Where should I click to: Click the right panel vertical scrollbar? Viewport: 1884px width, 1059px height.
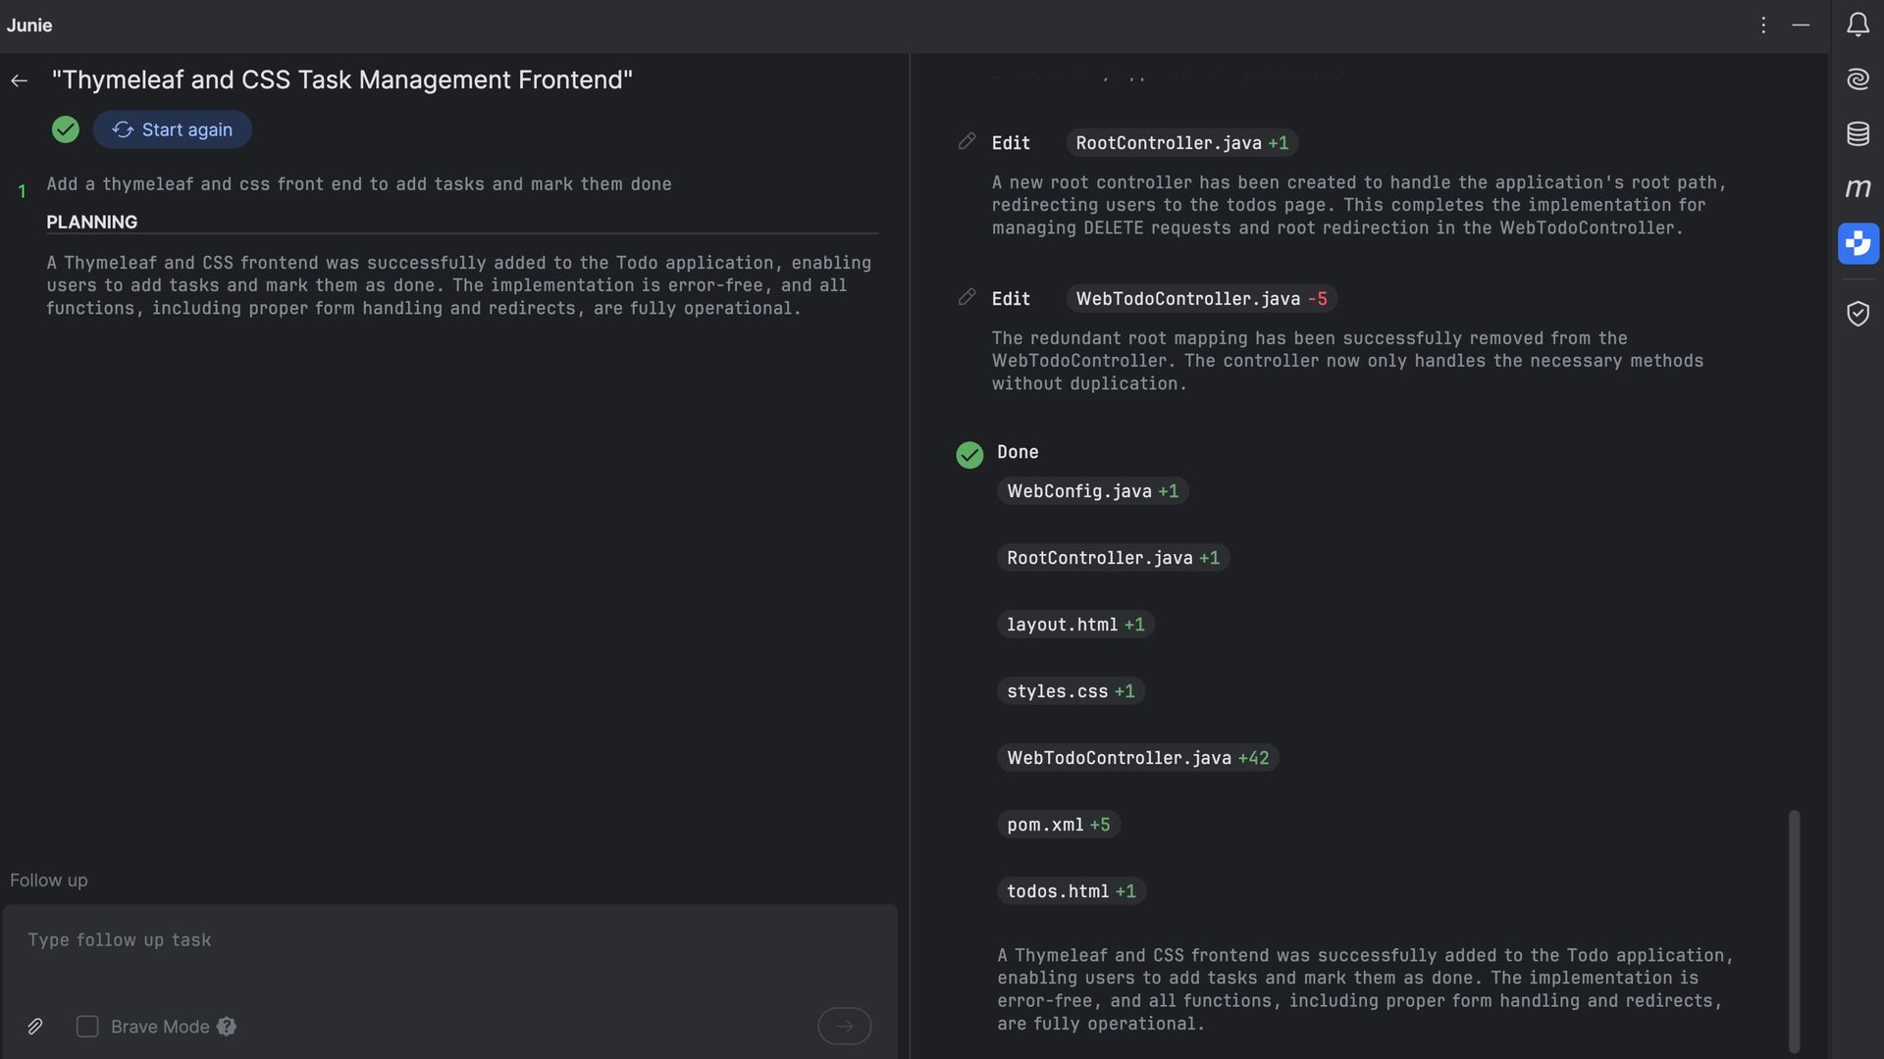(x=1794, y=930)
